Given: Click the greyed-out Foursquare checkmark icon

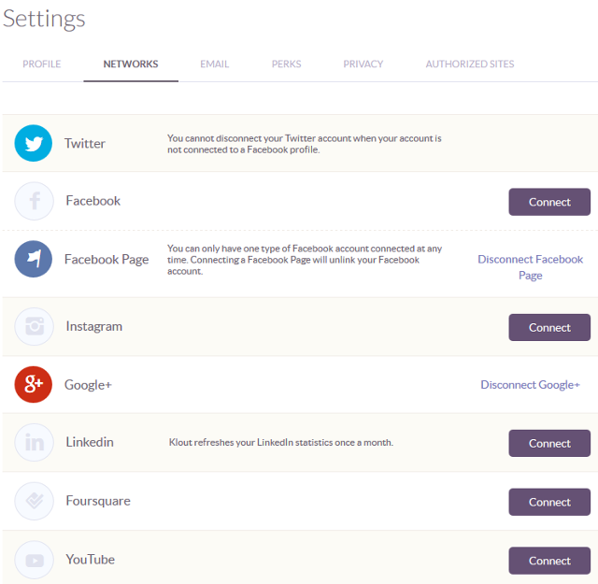Looking at the screenshot, I should [x=34, y=501].
